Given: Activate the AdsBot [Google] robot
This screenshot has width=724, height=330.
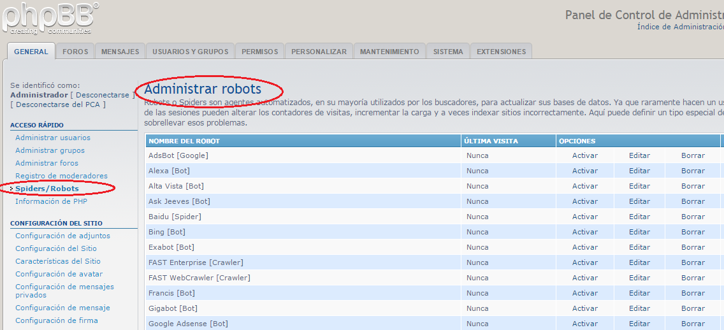Looking at the screenshot, I should tap(584, 155).
